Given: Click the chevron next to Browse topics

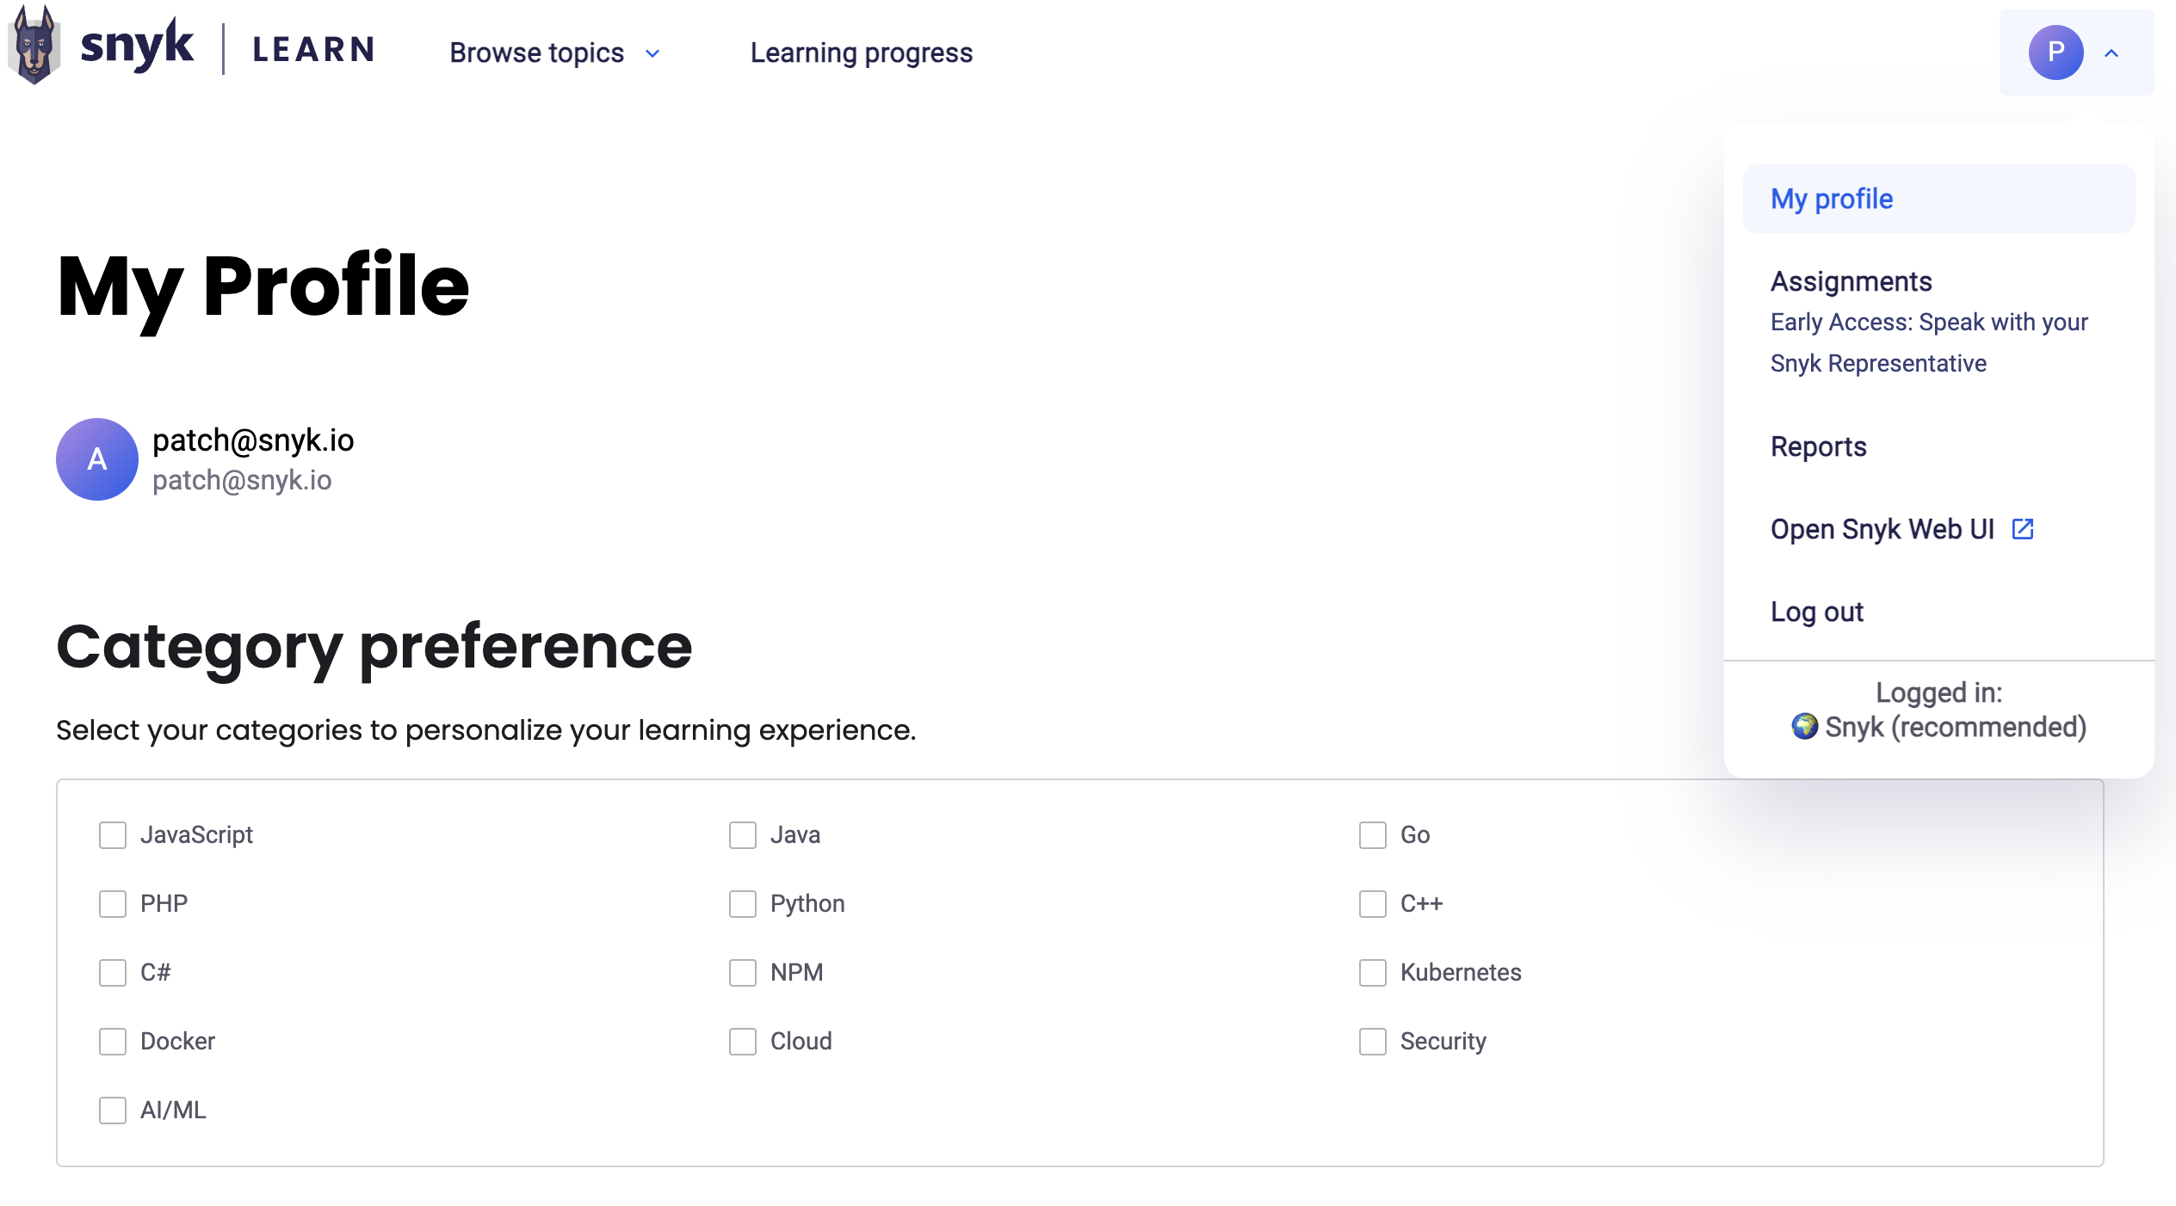Looking at the screenshot, I should click(652, 54).
